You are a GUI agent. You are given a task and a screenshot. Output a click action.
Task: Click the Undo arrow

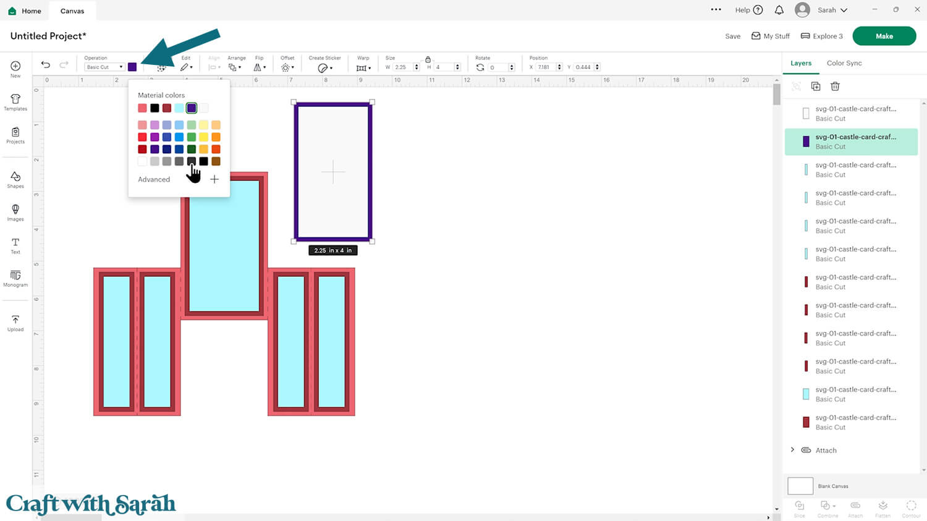tap(46, 65)
